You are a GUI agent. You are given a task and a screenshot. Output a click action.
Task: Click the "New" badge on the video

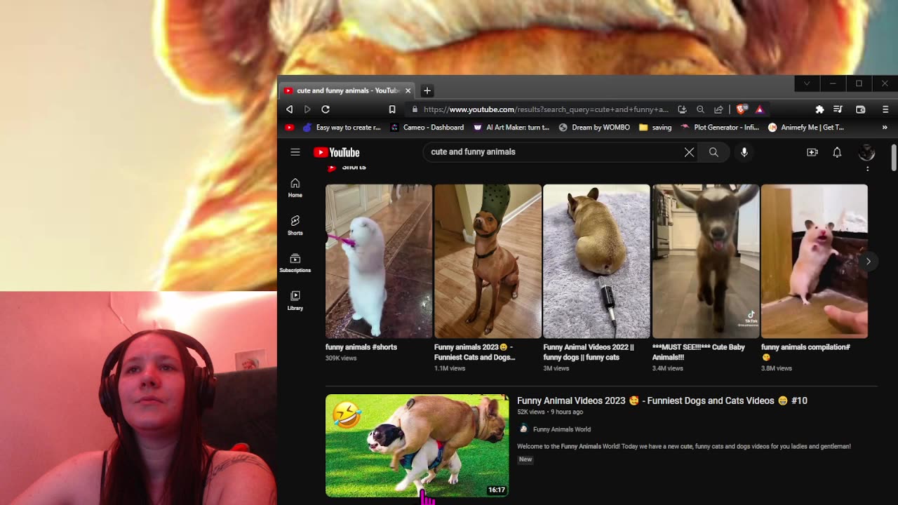pos(525,459)
